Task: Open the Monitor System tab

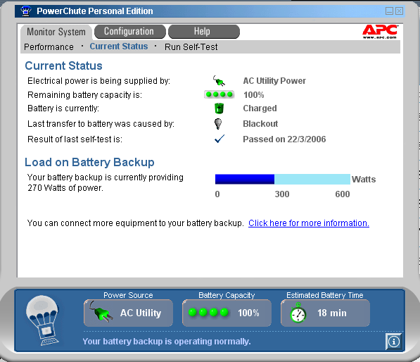Action: [56, 32]
